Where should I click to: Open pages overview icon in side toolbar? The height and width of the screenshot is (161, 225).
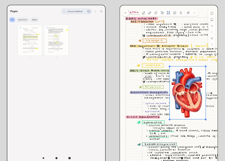coord(212,20)
